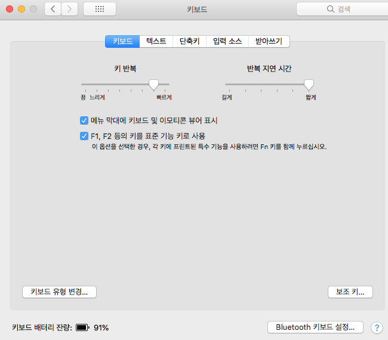Show all preferences via the grid icon

100,9
